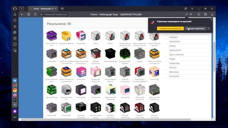The image size is (228, 128).
Task: Click the horizontal page scrollbar
Action: point(106,119)
